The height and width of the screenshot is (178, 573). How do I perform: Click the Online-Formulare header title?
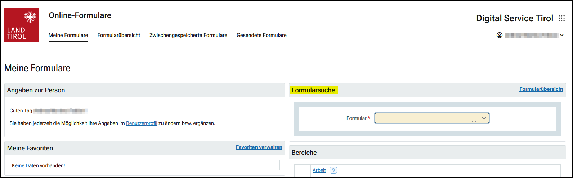point(80,15)
